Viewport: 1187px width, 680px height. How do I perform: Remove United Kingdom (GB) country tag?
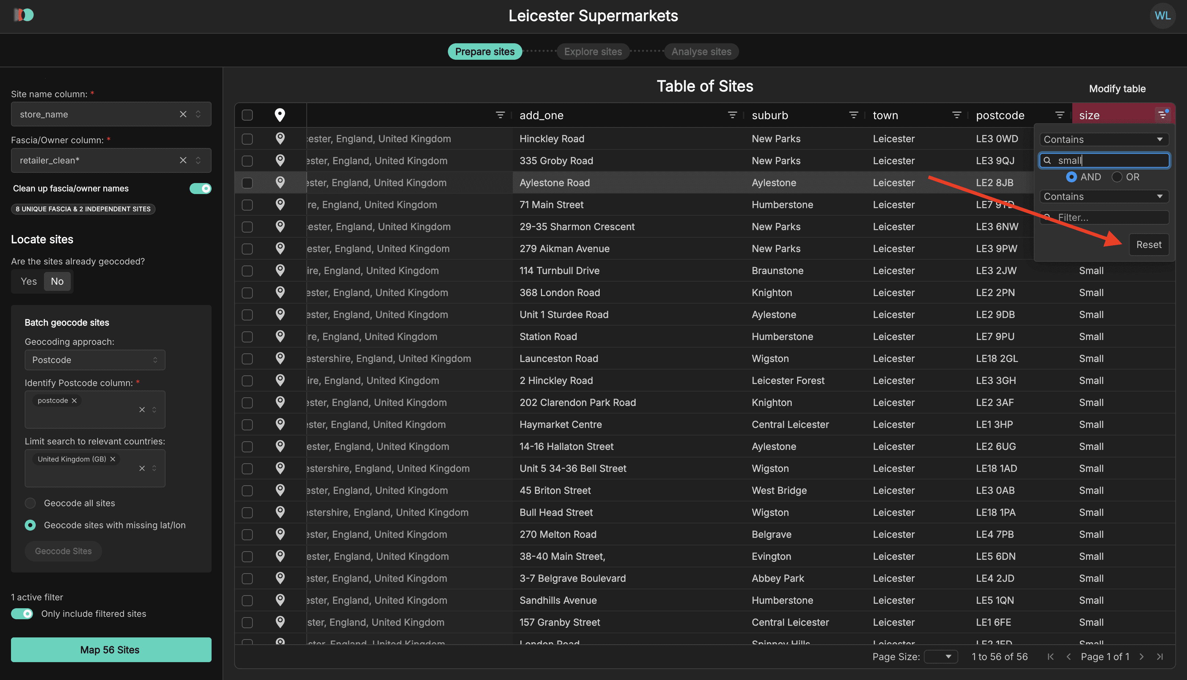[x=113, y=459]
